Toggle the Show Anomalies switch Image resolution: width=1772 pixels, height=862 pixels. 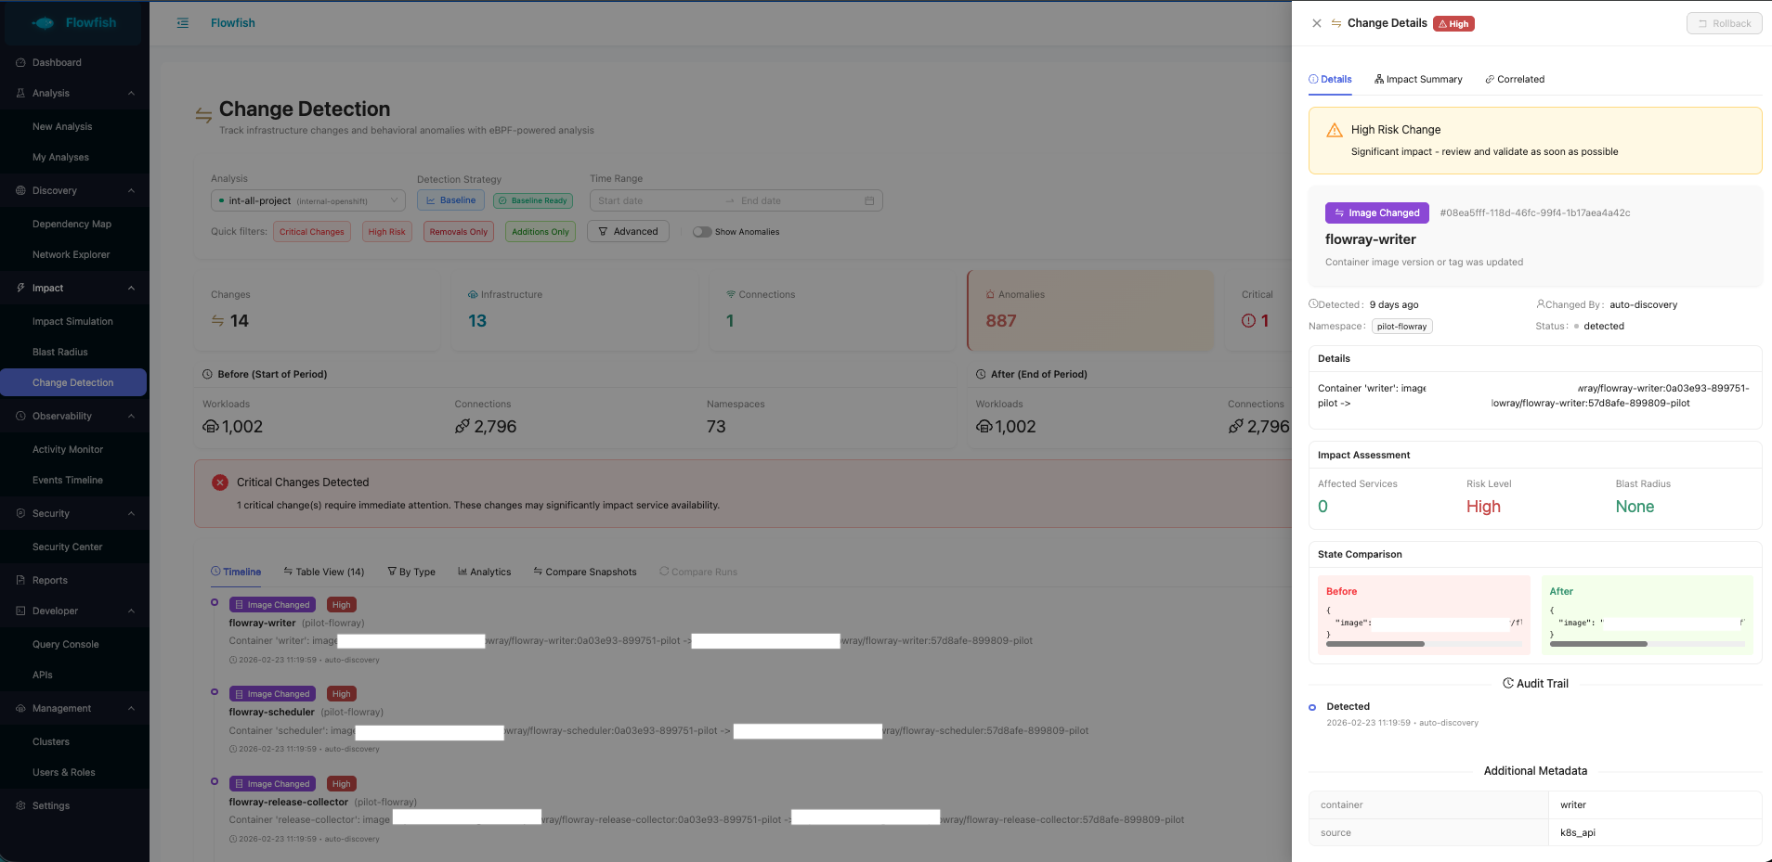pos(702,232)
